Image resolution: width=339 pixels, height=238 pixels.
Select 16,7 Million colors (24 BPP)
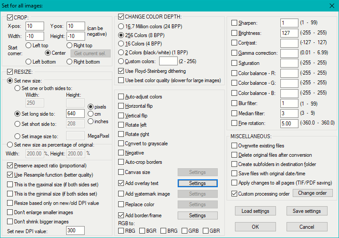click(x=122, y=26)
